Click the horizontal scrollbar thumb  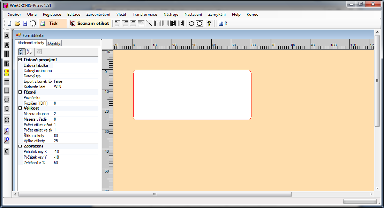pos(155,194)
